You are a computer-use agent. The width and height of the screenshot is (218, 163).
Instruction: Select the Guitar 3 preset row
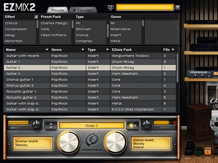(x=90, y=74)
